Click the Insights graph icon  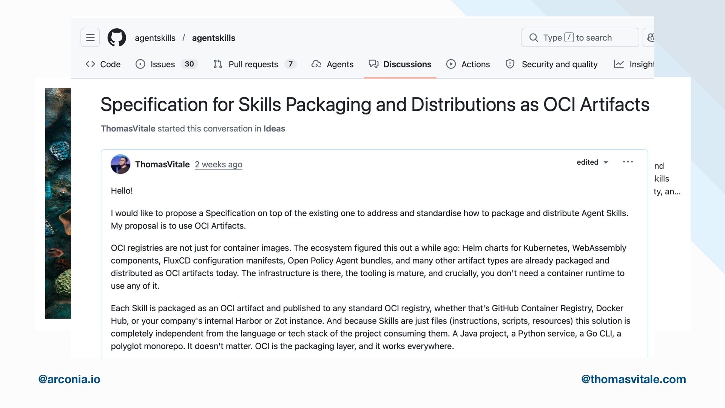point(619,64)
